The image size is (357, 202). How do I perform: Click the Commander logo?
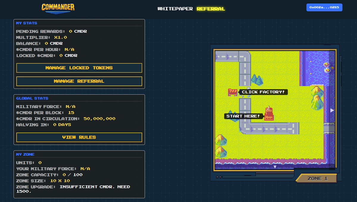58,8
